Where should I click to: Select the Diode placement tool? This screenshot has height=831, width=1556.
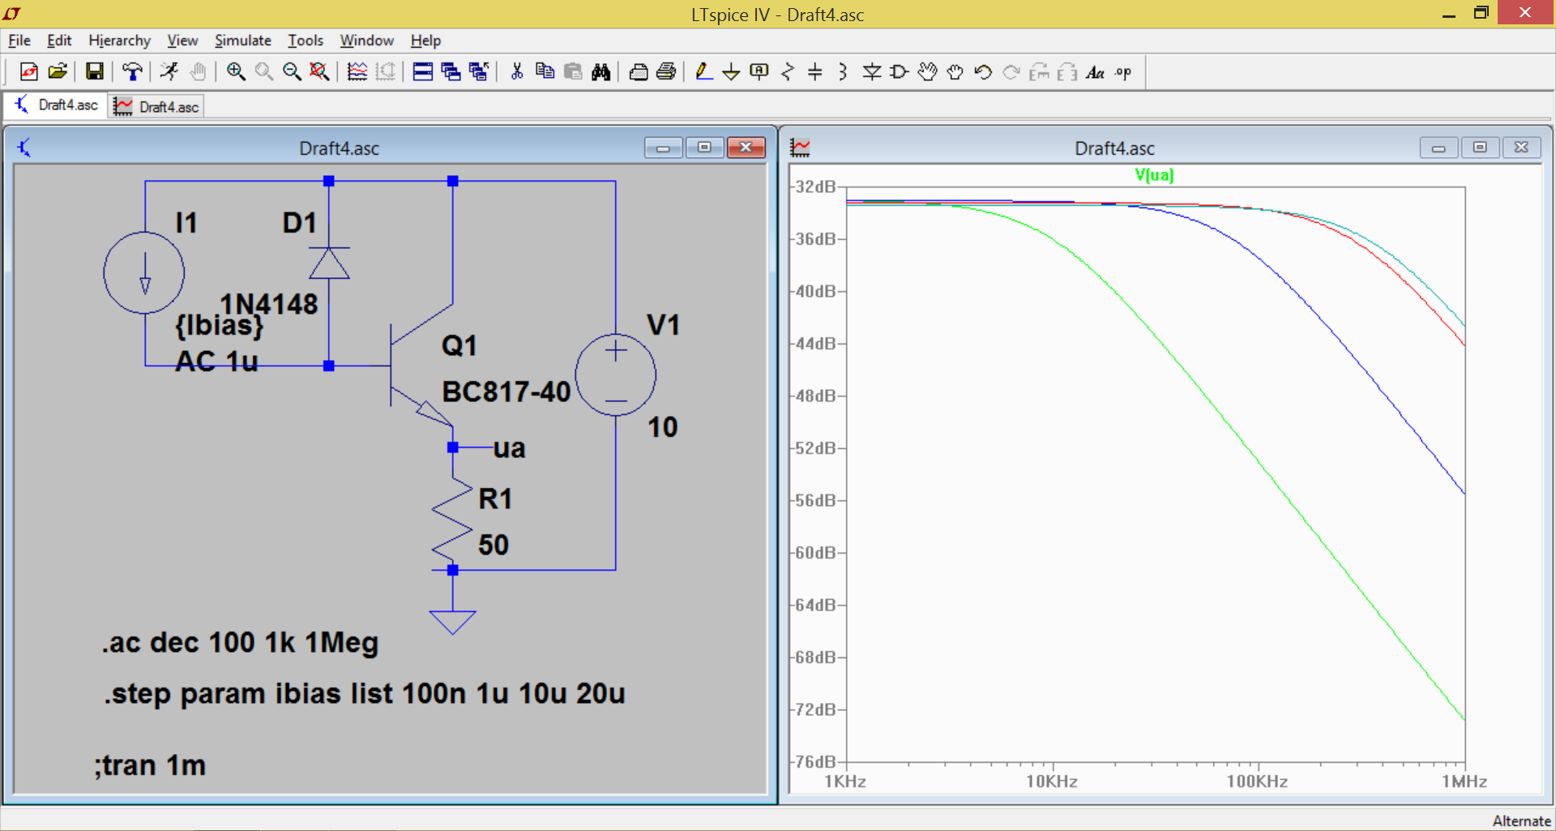click(872, 72)
